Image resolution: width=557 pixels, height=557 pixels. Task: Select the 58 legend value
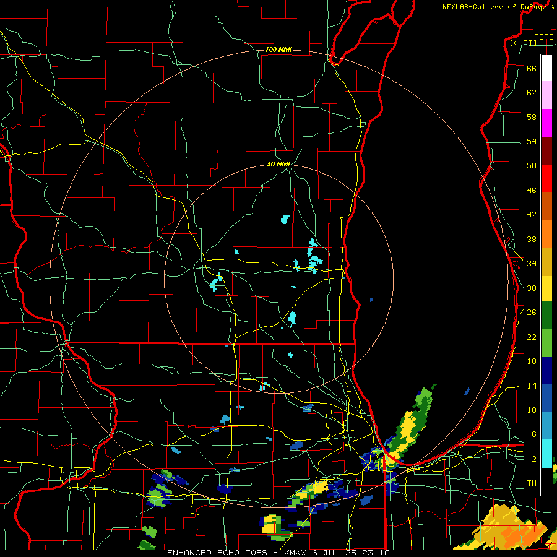tap(532, 117)
